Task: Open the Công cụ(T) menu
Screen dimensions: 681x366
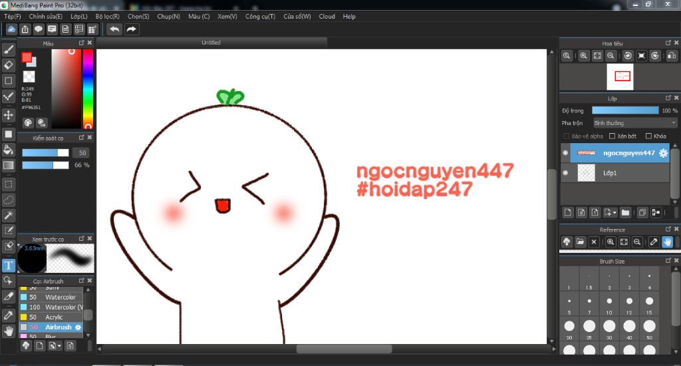Action: click(260, 16)
